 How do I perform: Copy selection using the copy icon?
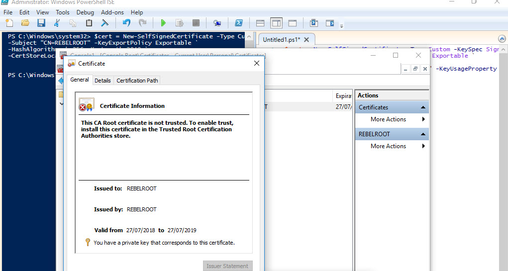pyautogui.click(x=73, y=23)
